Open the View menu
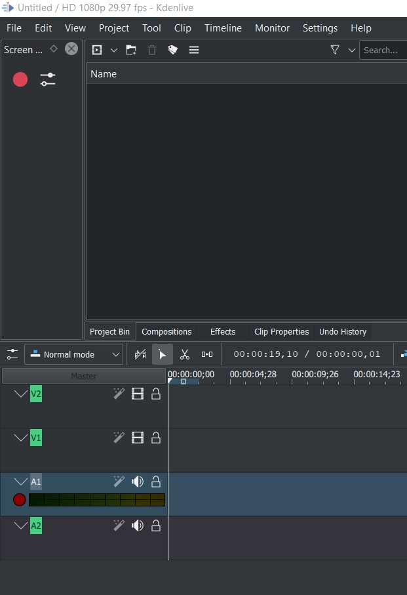Screen dimensions: 407x595 click(x=75, y=28)
